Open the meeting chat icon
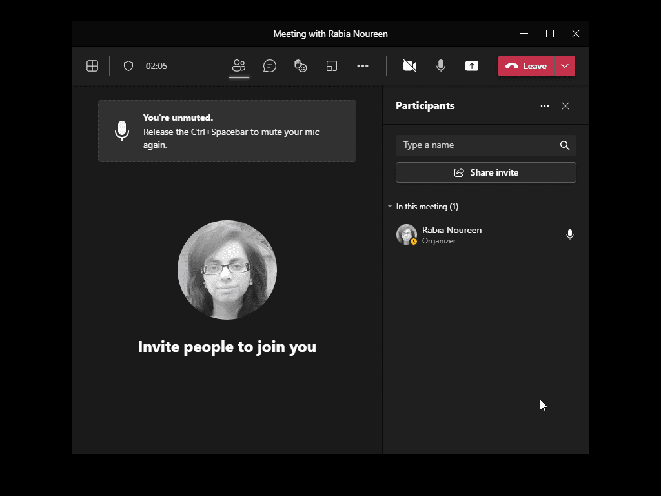Image resolution: width=661 pixels, height=496 pixels. tap(270, 66)
